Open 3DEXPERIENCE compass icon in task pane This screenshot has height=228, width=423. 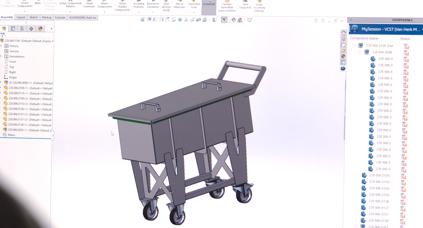[x=343, y=68]
